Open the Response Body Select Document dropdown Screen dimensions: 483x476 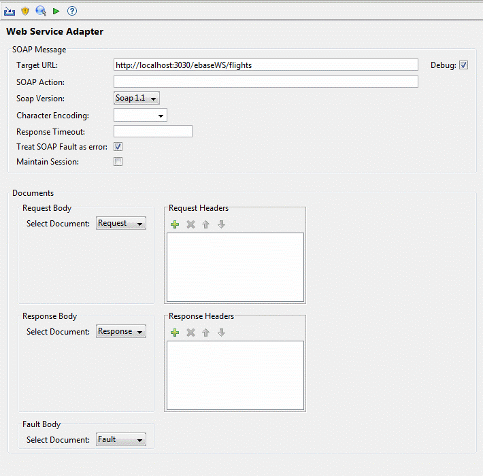tap(121, 332)
